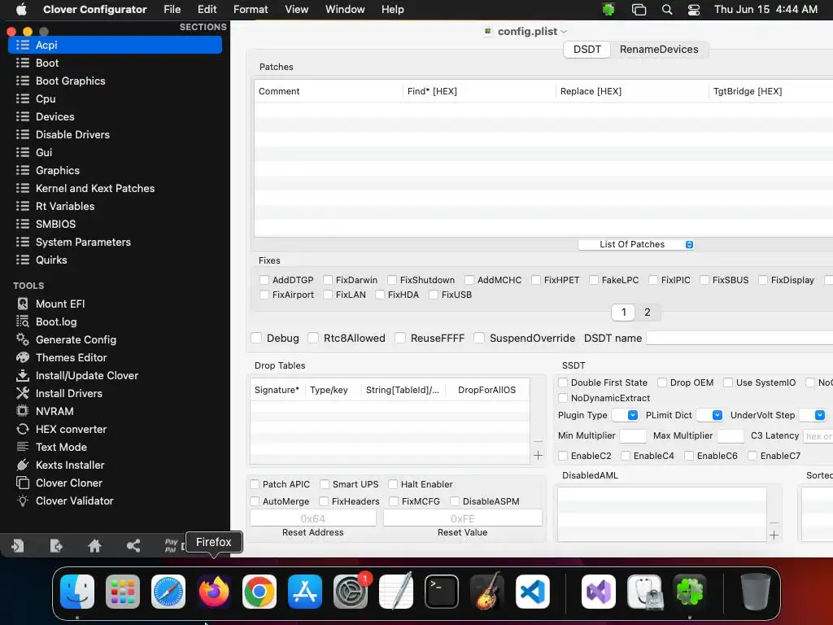This screenshot has width=833, height=625.
Task: Check the FixUSB option
Action: [434, 295]
